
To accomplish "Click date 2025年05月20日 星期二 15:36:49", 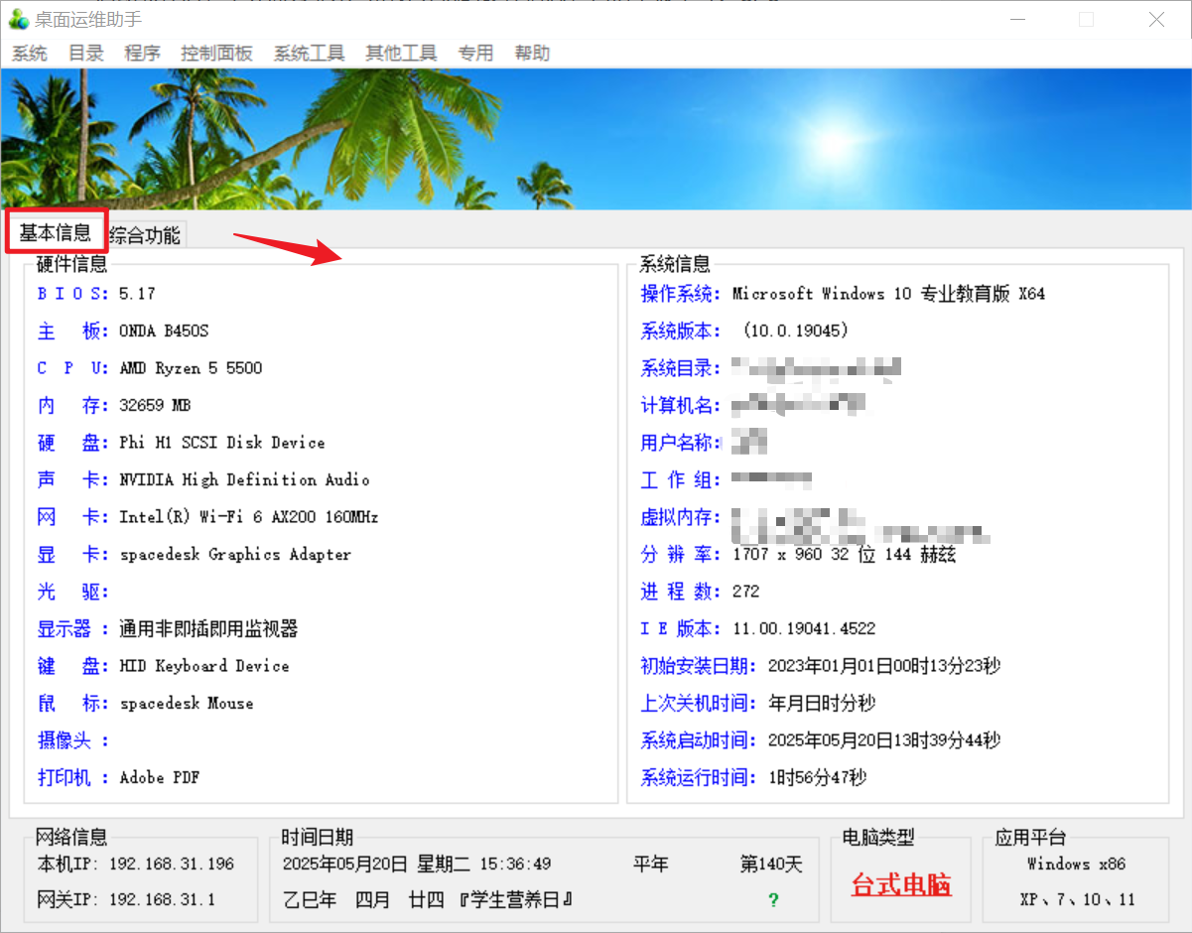I will pyautogui.click(x=417, y=865).
